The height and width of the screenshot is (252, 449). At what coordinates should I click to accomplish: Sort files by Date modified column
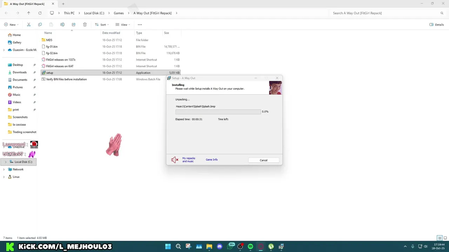click(x=111, y=33)
